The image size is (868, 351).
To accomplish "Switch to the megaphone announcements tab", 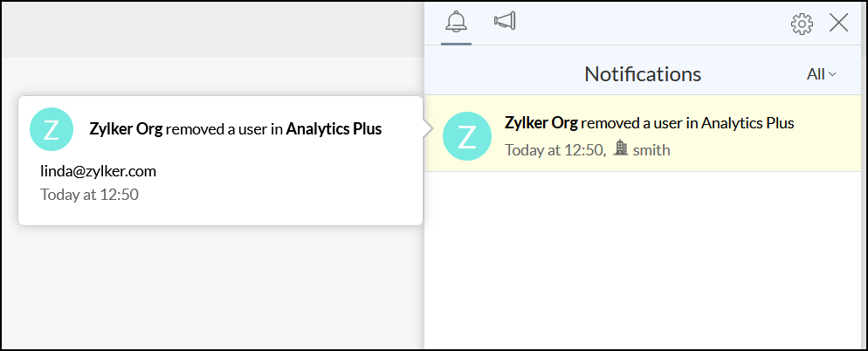I will point(504,22).
